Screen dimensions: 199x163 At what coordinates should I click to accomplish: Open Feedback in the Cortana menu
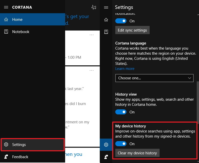tap(33, 157)
